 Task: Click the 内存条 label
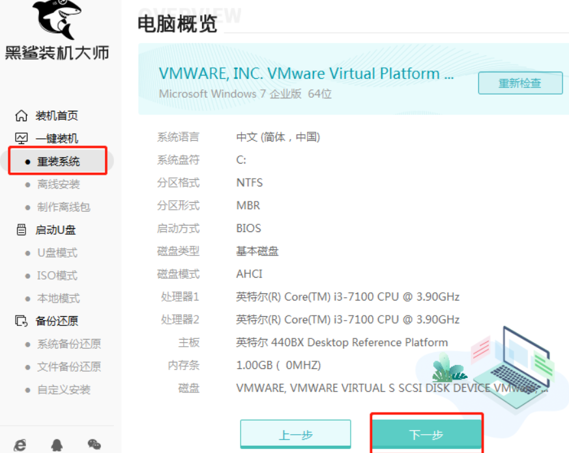(x=184, y=365)
